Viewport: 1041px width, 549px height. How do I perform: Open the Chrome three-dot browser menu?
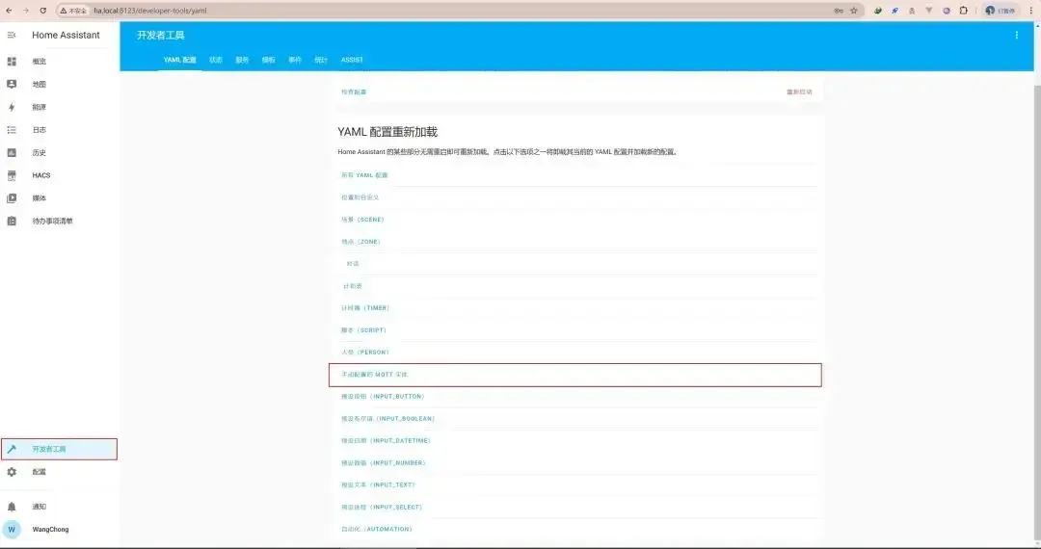tap(1031, 11)
